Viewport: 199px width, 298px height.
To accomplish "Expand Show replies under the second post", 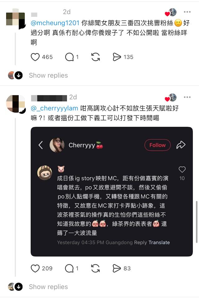I will click(48, 287).
